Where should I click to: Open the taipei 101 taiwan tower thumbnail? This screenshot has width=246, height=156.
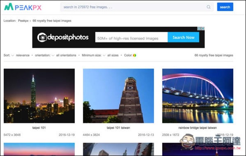click(118, 96)
